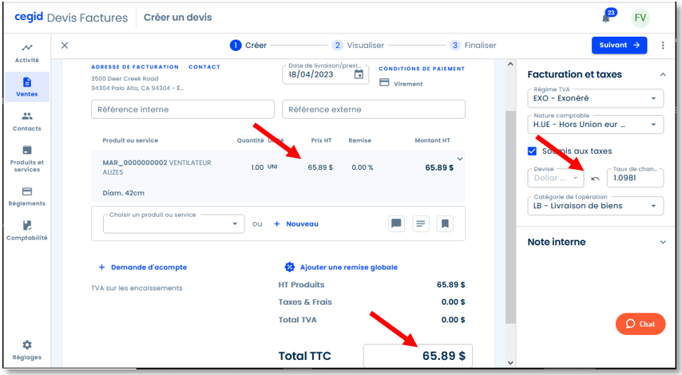This screenshot has width=682, height=375.
Task: Go to the Contacts sidebar menu
Action: point(26,120)
